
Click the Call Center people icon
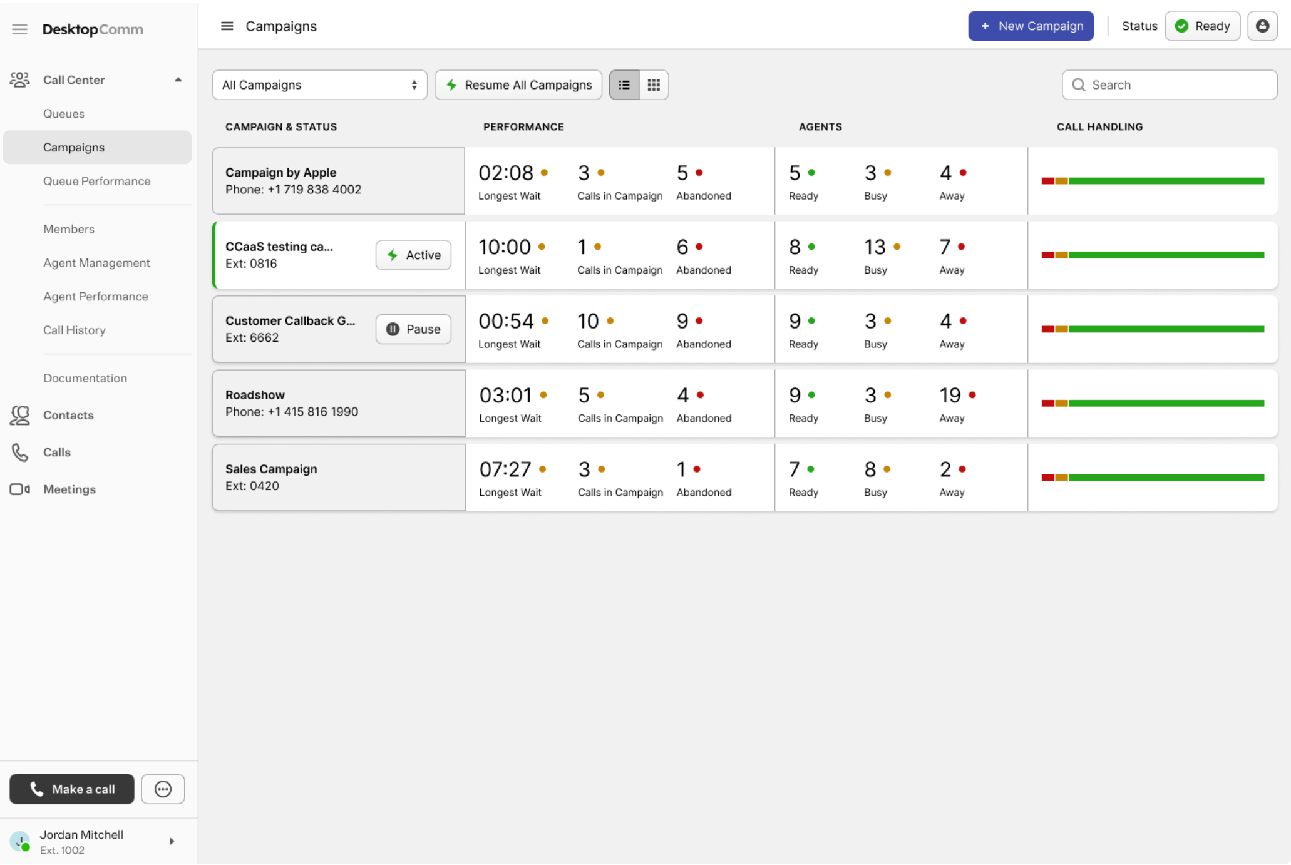[19, 79]
